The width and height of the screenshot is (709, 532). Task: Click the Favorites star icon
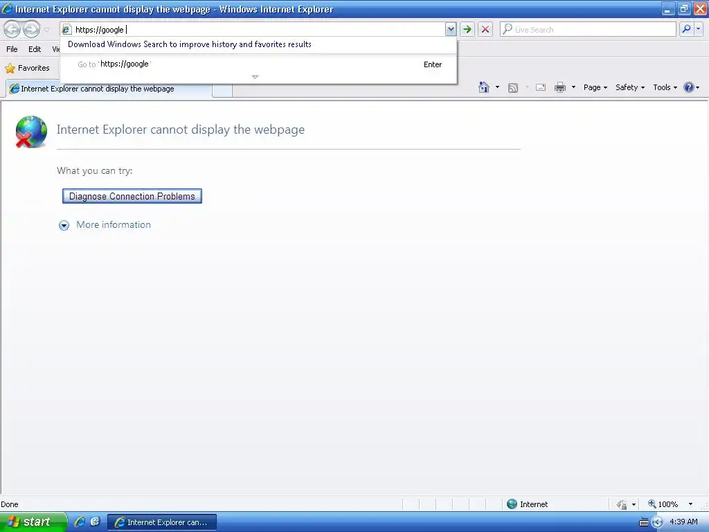[x=10, y=69]
